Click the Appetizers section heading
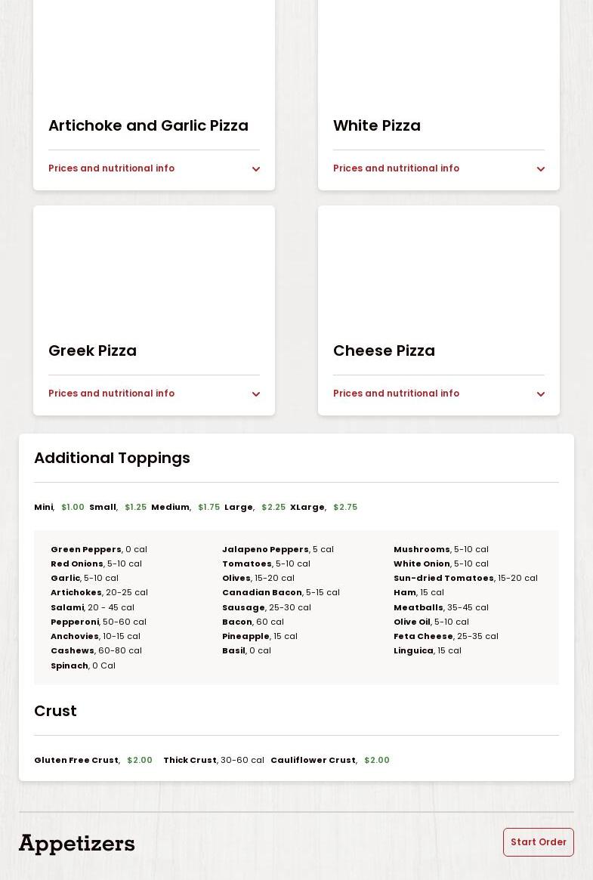Viewport: 593px width, 880px height. tap(77, 843)
